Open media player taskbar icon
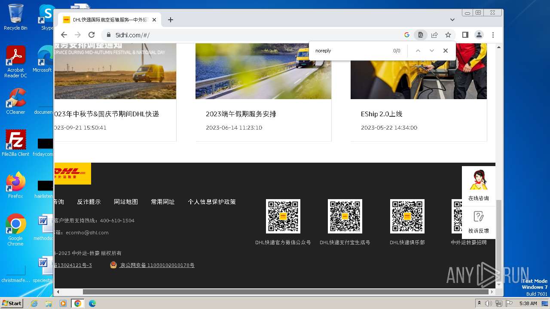Viewport: 550px width, 309px height. 63,303
